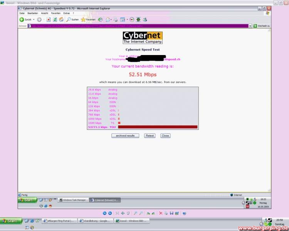This screenshot has height=231, width=289.
Task: Open the Extras menu
Action: (67, 13)
